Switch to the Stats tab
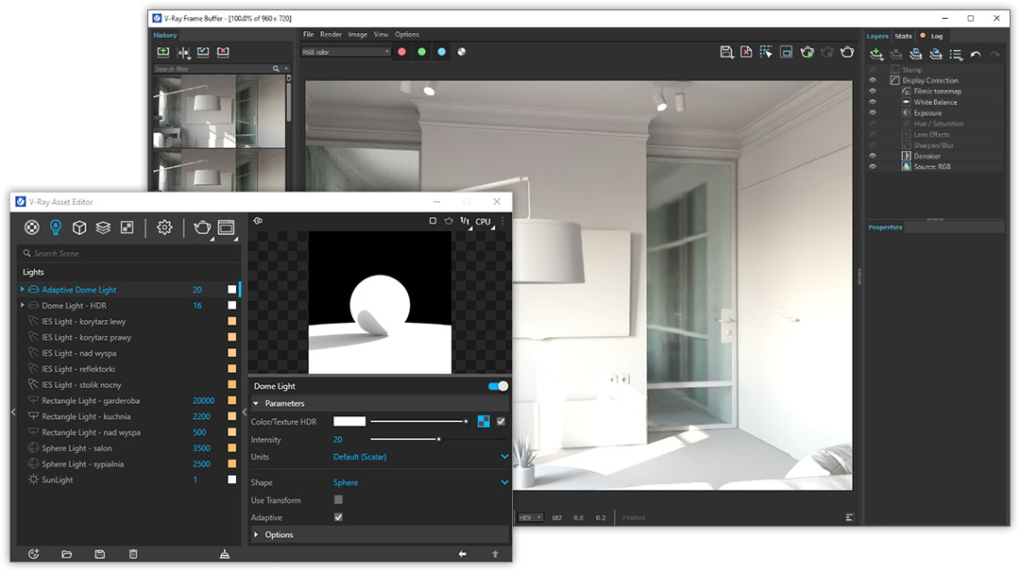1020x572 pixels. [x=903, y=36]
